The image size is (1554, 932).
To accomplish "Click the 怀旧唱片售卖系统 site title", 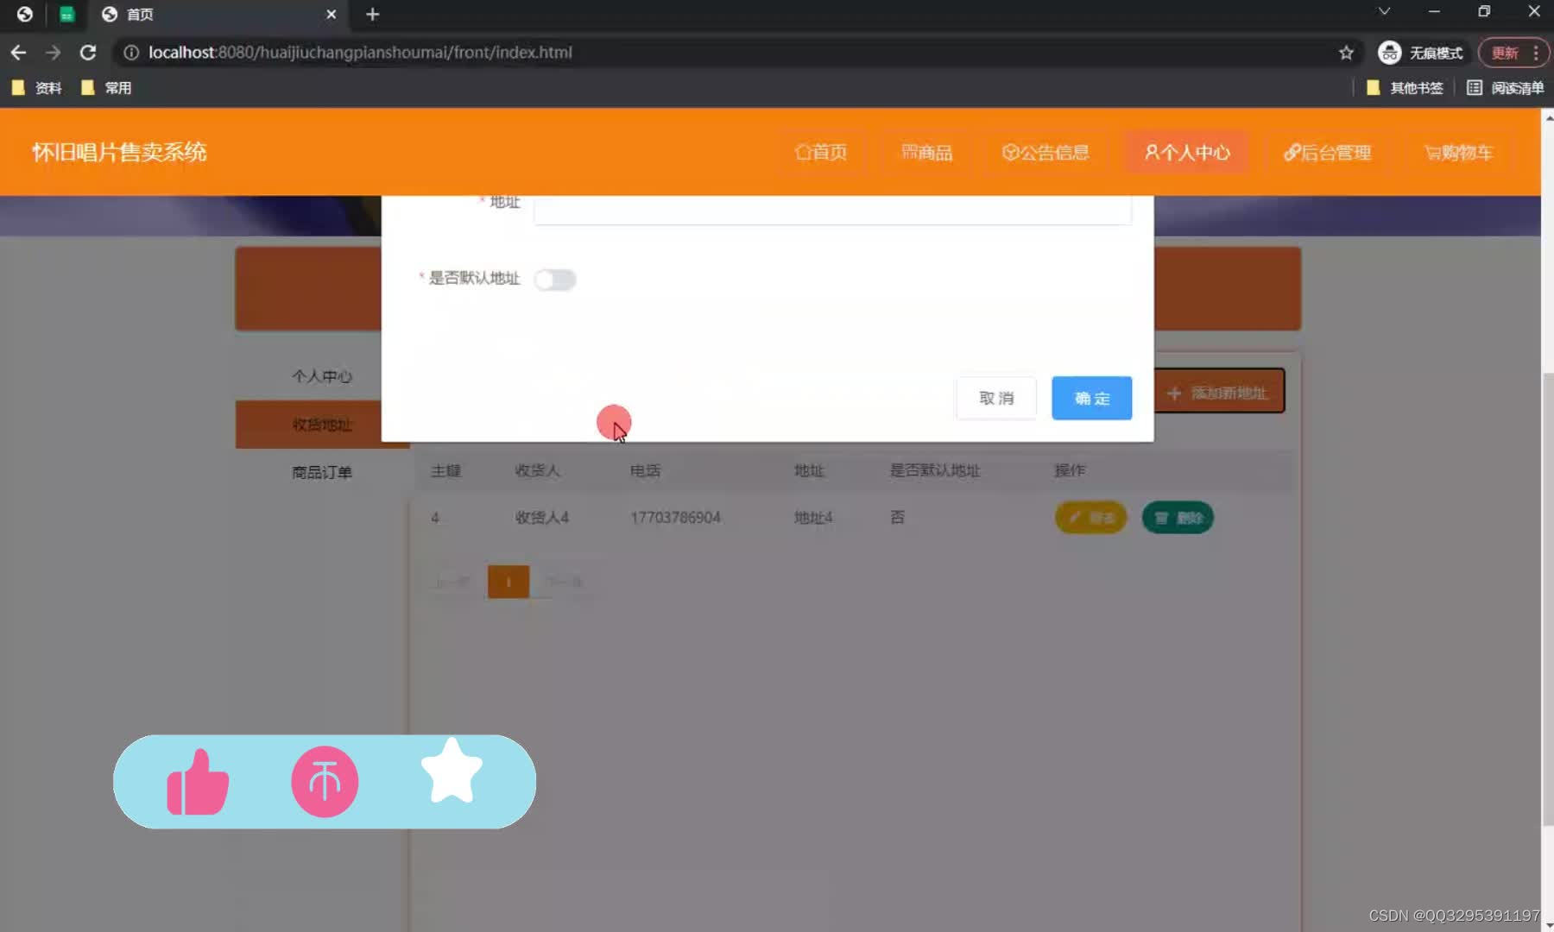I will [x=119, y=152].
